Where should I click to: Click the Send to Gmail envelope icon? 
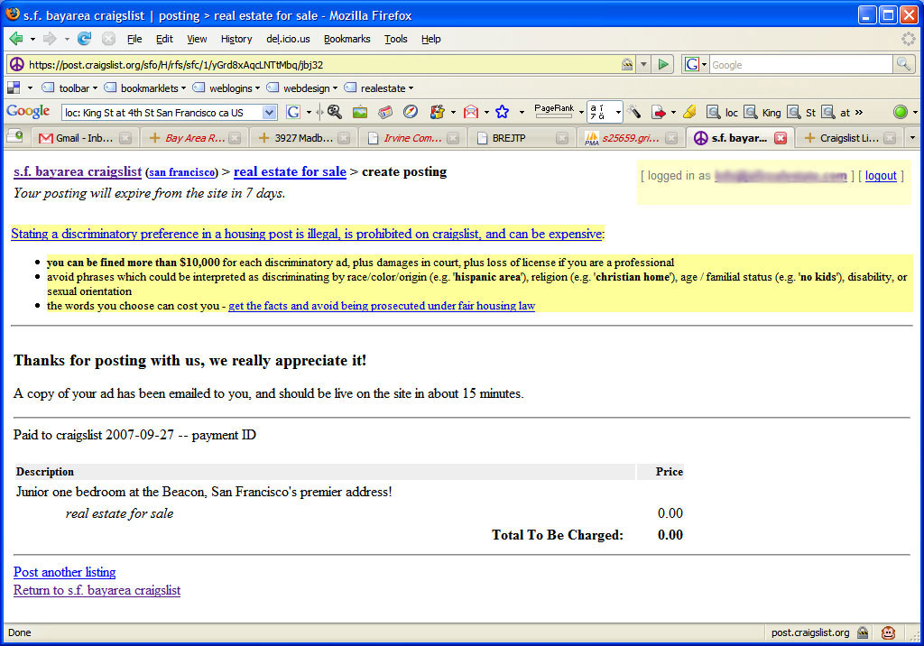tap(470, 112)
